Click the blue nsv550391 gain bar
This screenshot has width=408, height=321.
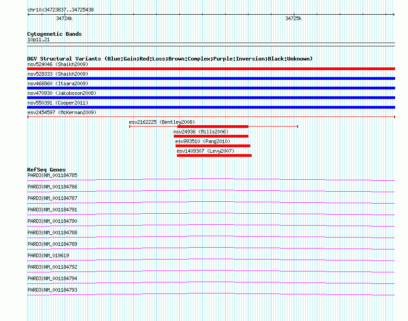click(x=211, y=107)
